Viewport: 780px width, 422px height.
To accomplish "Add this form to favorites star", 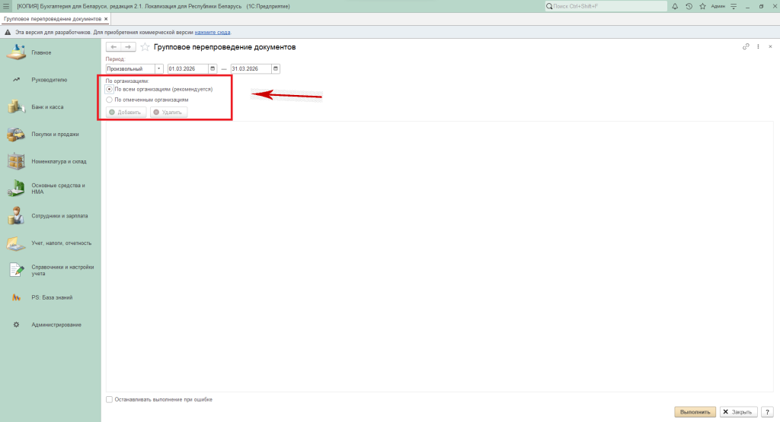I will pos(145,47).
